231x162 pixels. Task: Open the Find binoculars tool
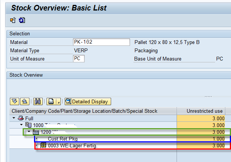click(37, 101)
